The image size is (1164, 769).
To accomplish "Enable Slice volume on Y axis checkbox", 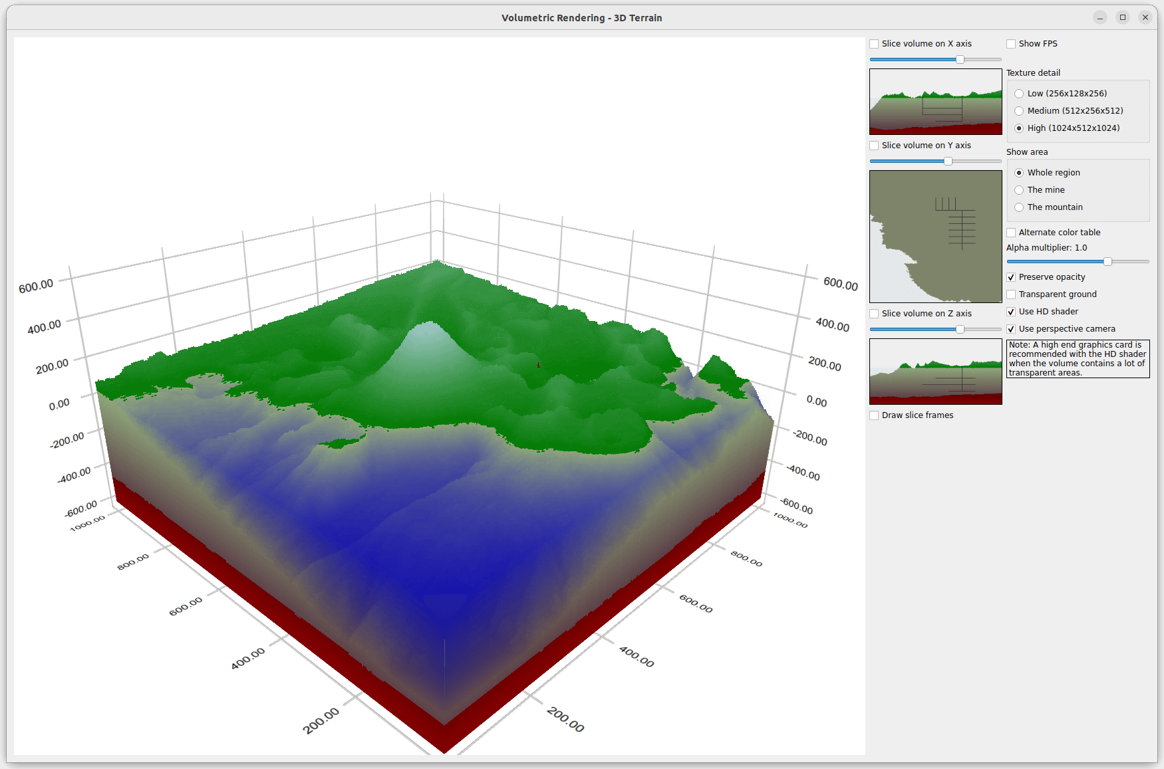I will point(875,146).
